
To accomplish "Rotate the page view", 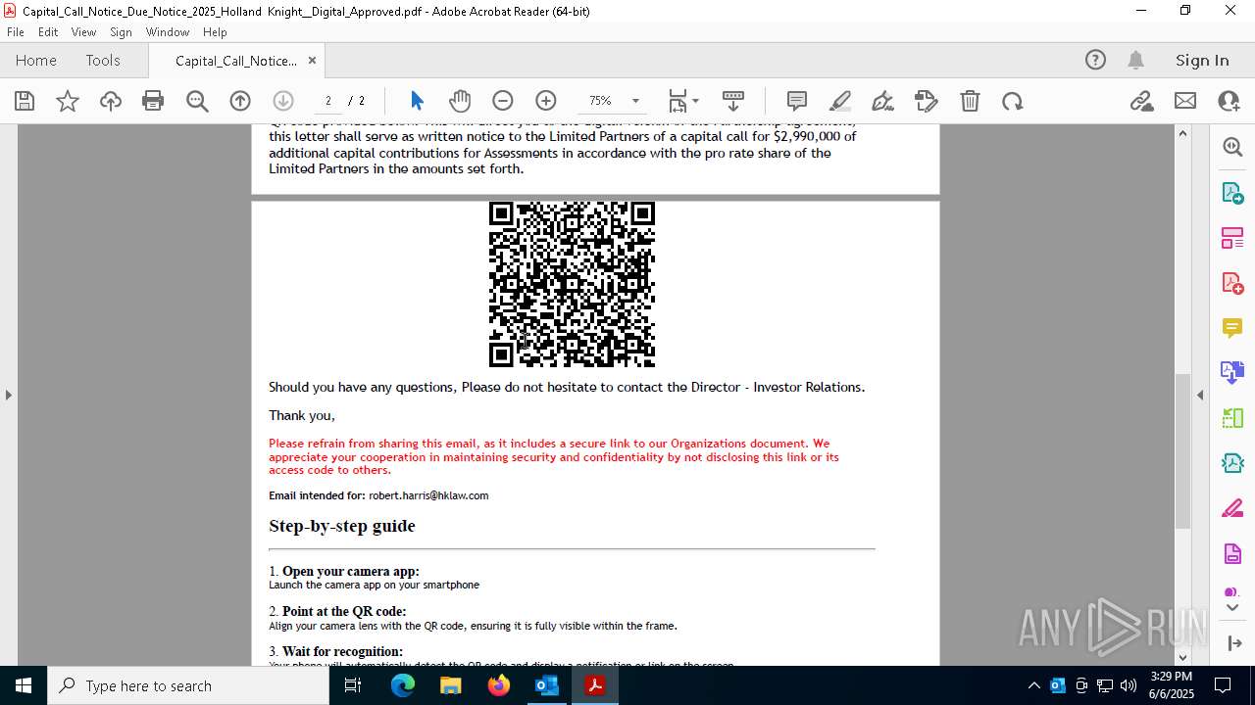I will pos(1013,101).
